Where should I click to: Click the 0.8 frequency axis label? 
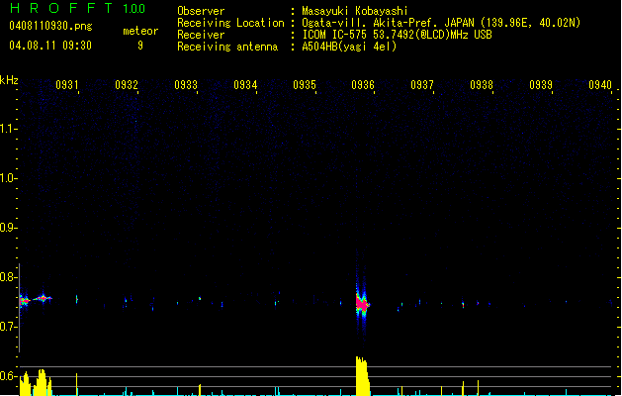[x=9, y=278]
